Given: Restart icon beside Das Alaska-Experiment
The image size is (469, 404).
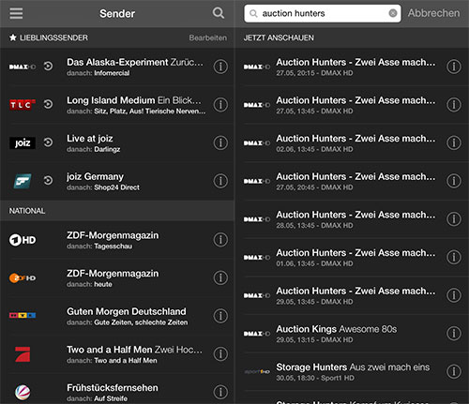Looking at the screenshot, I should (48, 67).
